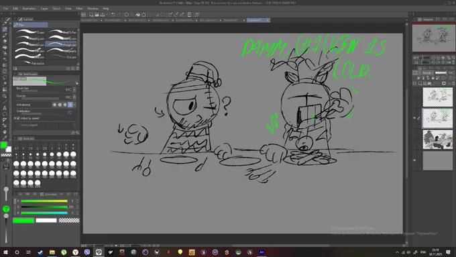Image resolution: width=456 pixels, height=257 pixels.
Task: Show the colored tree illustration layer
Action: tap(414, 139)
